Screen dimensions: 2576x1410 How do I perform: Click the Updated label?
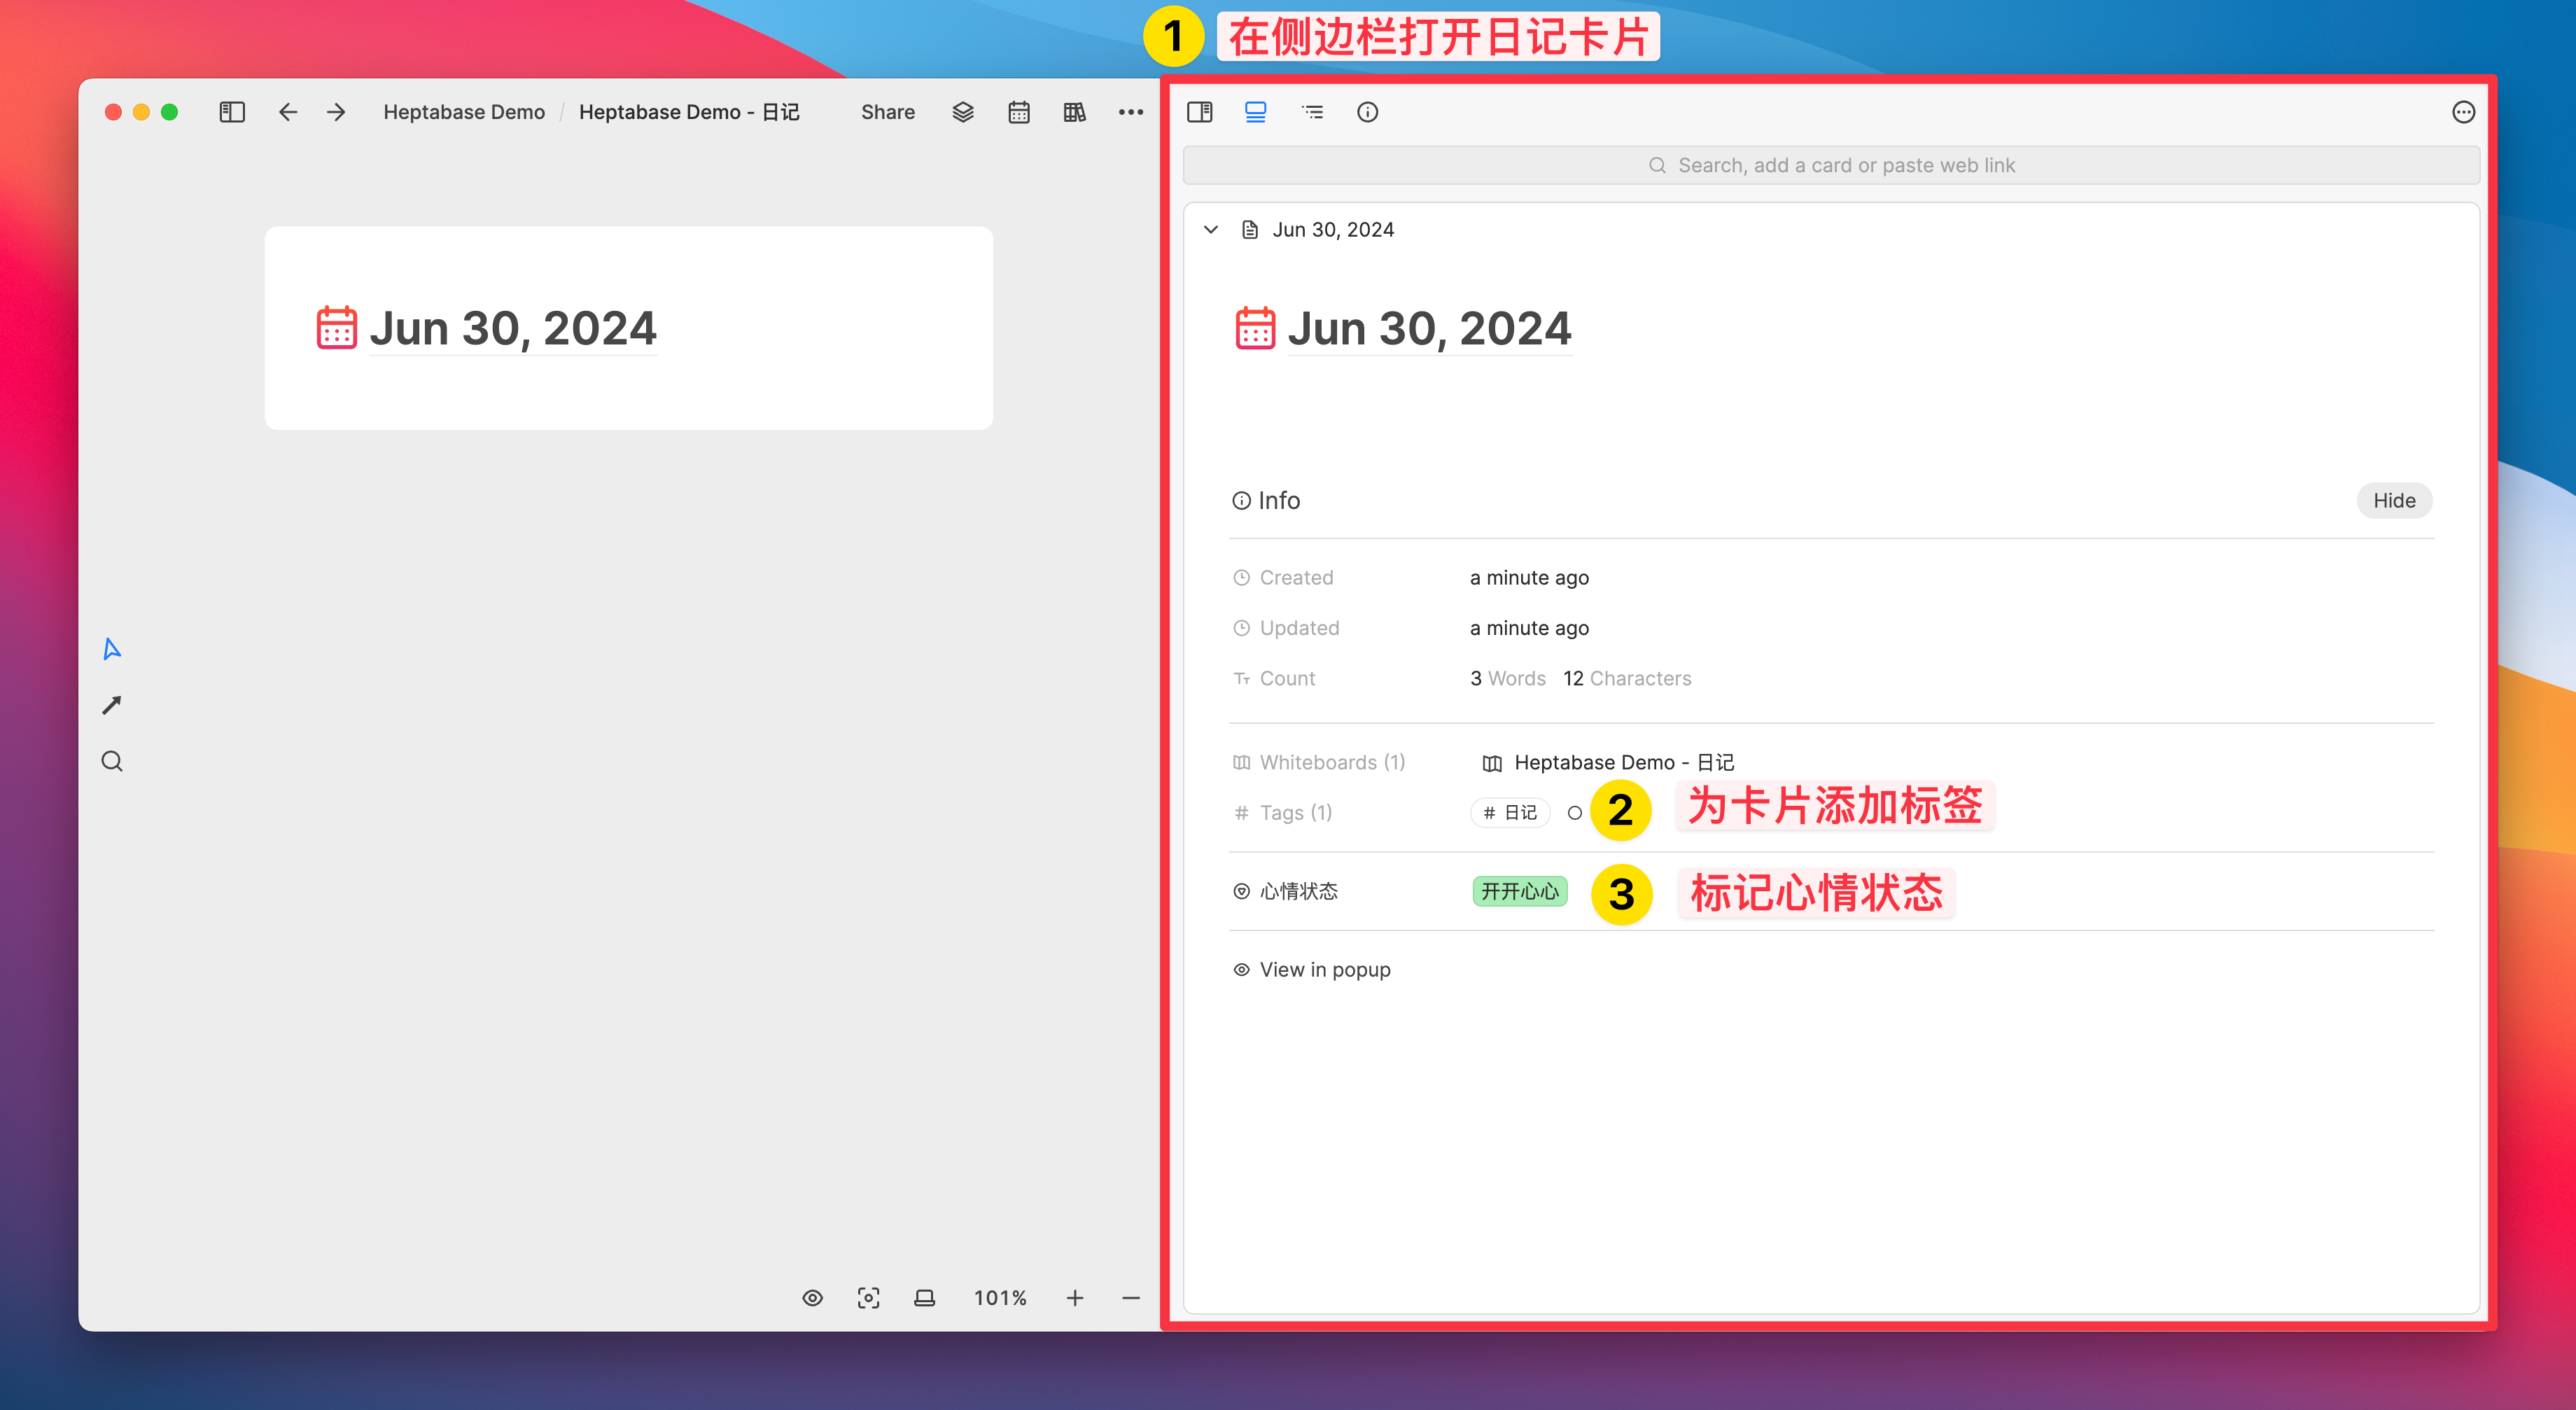click(x=1299, y=628)
